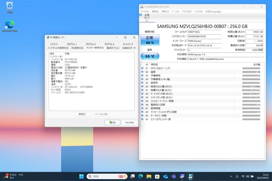Click the キャンセル button

pyautogui.click(x=129, y=122)
